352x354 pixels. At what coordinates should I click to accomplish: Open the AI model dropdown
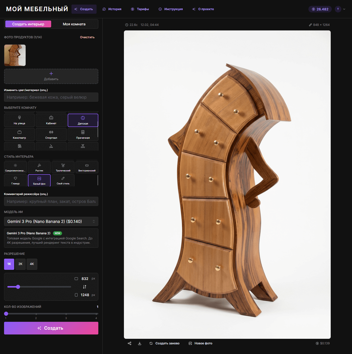coord(51,221)
